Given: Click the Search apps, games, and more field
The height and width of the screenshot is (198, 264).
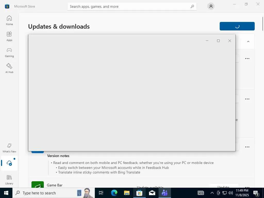Looking at the screenshot, I should click(132, 6).
